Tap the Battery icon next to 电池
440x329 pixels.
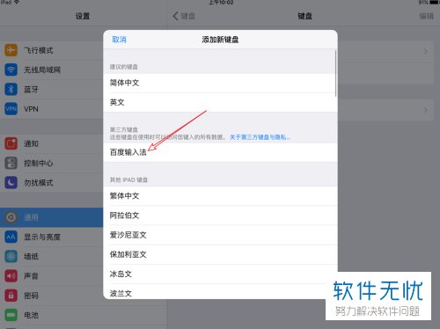[x=11, y=315]
